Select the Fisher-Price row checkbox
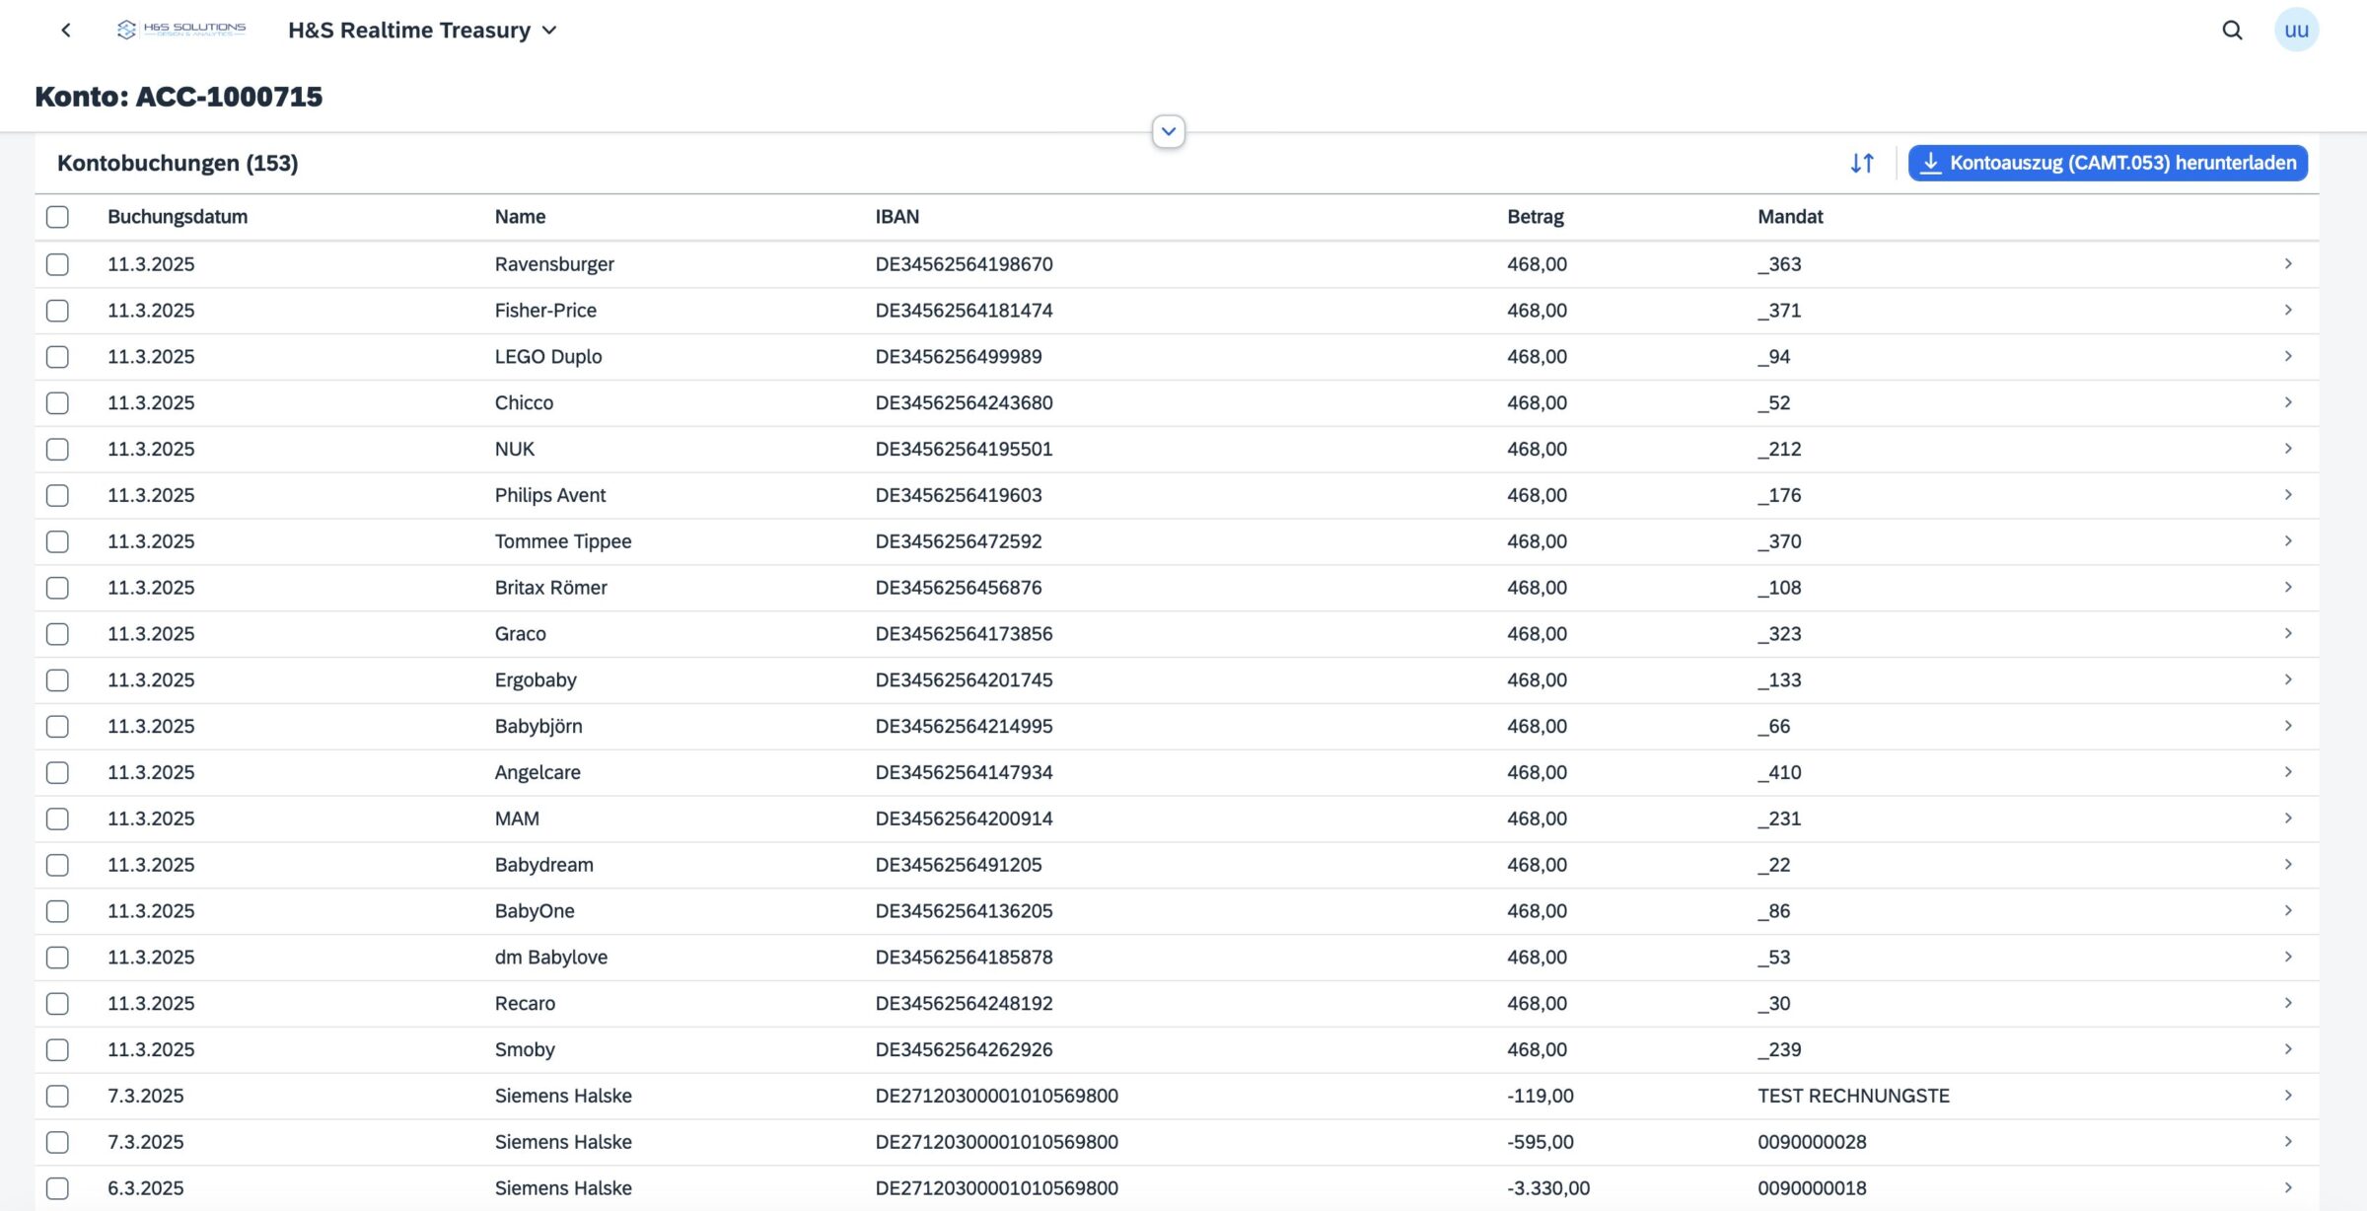Image resolution: width=2367 pixels, height=1211 pixels. [x=57, y=311]
